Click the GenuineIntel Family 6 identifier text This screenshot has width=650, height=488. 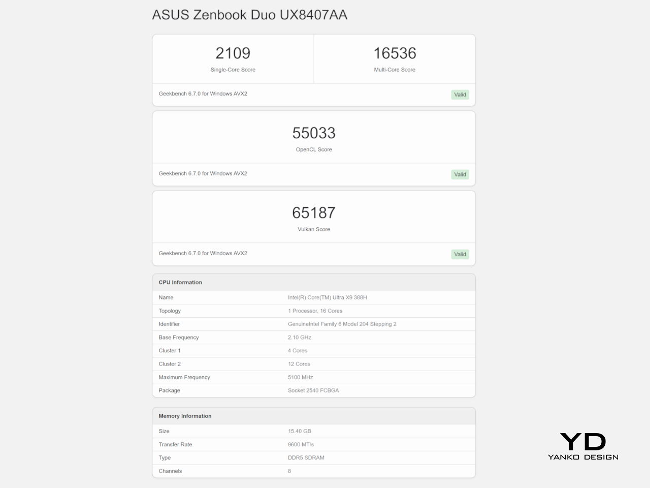point(342,324)
